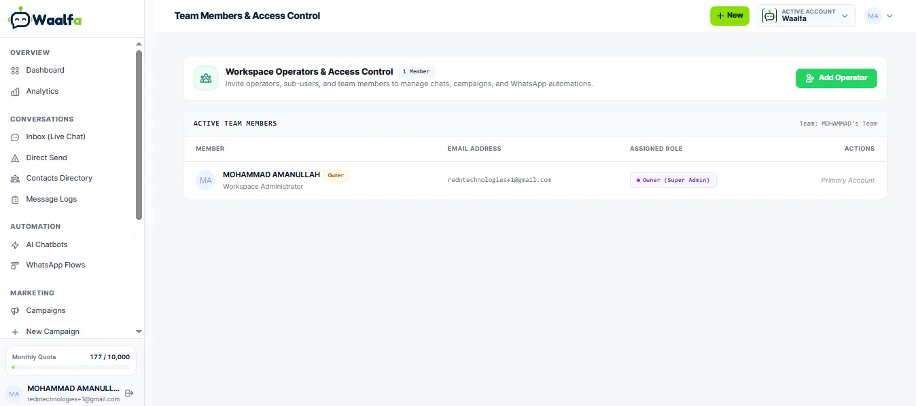Open the Analytics page
Screen dimensions: 916x406
pyautogui.click(x=42, y=92)
